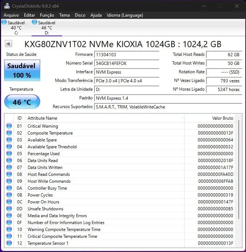Close the CrystalDiskInfo window
The height and width of the screenshot is (252, 246).
[x=237, y=6]
